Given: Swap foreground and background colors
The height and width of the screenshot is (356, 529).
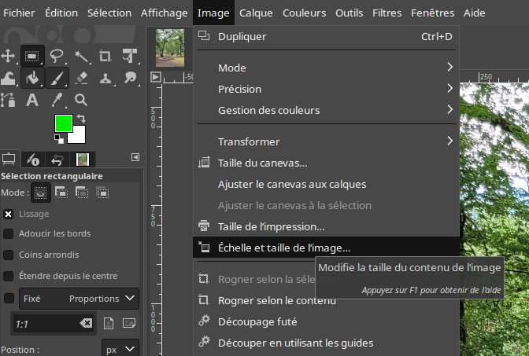Looking at the screenshot, I should tap(80, 119).
